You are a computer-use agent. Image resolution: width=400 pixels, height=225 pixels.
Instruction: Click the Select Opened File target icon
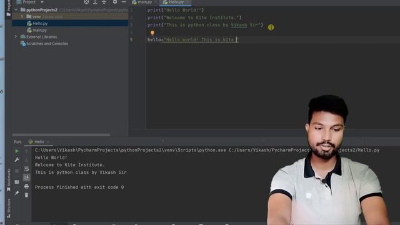(x=86, y=2)
